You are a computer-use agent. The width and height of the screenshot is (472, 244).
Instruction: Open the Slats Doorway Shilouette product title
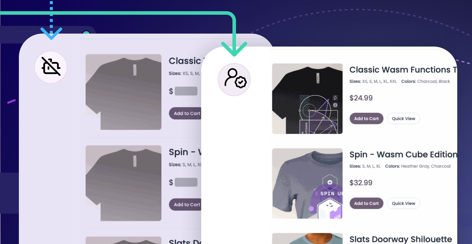click(401, 239)
